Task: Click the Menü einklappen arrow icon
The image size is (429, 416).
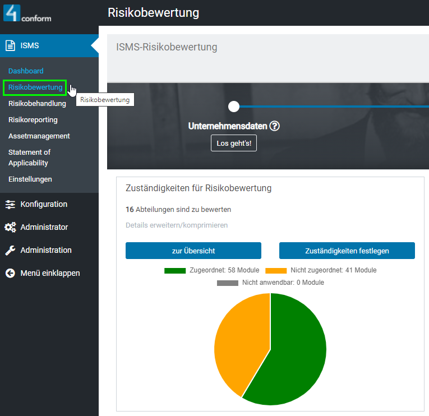Action: point(10,274)
